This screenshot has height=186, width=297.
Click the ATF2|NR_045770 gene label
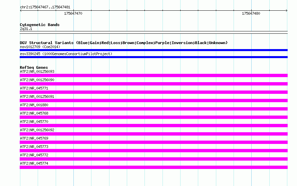[x=34, y=122]
